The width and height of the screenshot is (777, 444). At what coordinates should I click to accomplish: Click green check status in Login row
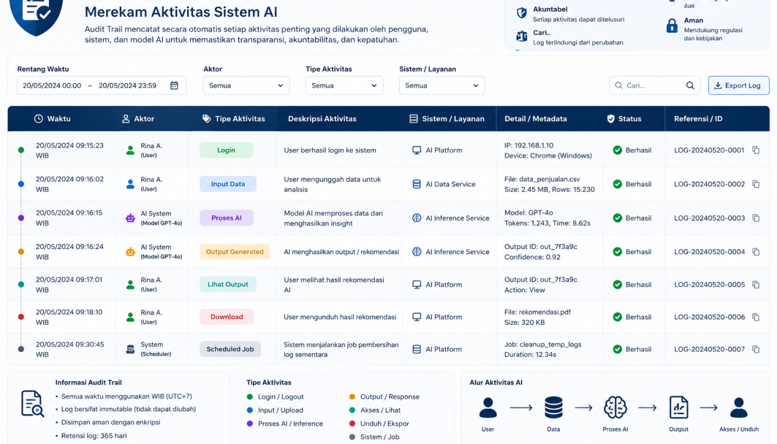(x=617, y=150)
